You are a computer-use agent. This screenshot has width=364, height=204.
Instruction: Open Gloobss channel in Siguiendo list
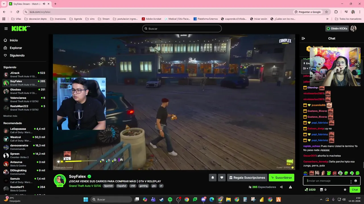point(24,91)
